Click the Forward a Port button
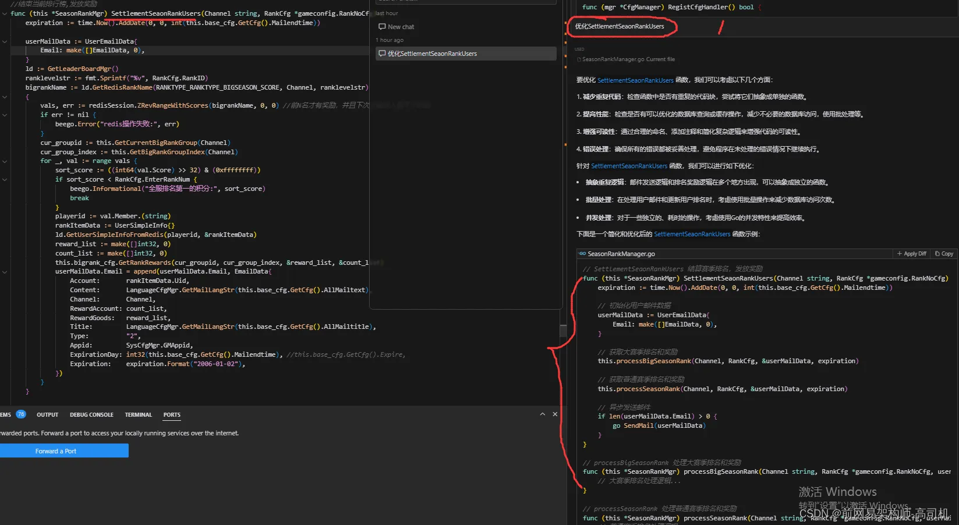959x525 pixels. [64, 451]
